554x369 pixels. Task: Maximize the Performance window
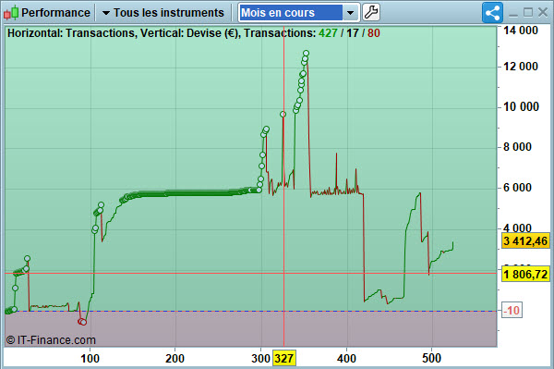(x=528, y=13)
